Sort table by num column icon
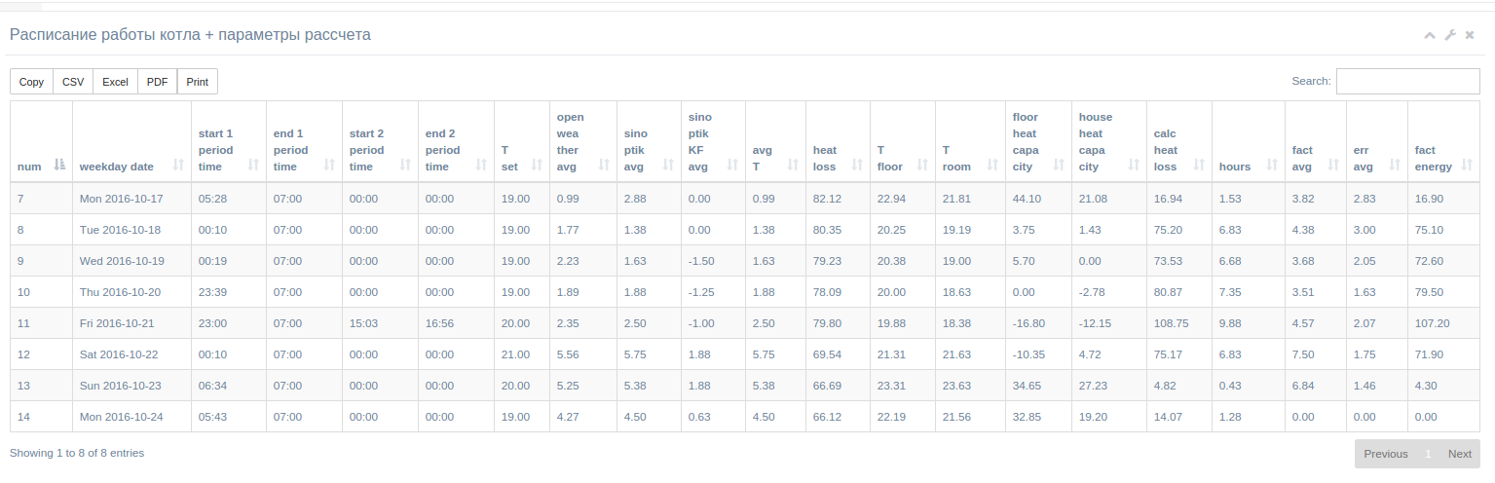The width and height of the screenshot is (1495, 483). coord(59,166)
